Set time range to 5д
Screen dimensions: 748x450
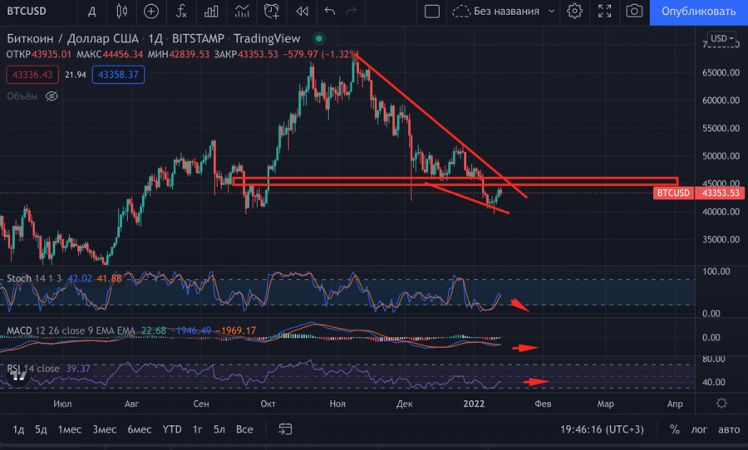pyautogui.click(x=41, y=429)
